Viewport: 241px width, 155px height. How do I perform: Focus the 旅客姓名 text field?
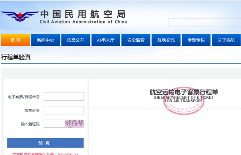pos(64,110)
